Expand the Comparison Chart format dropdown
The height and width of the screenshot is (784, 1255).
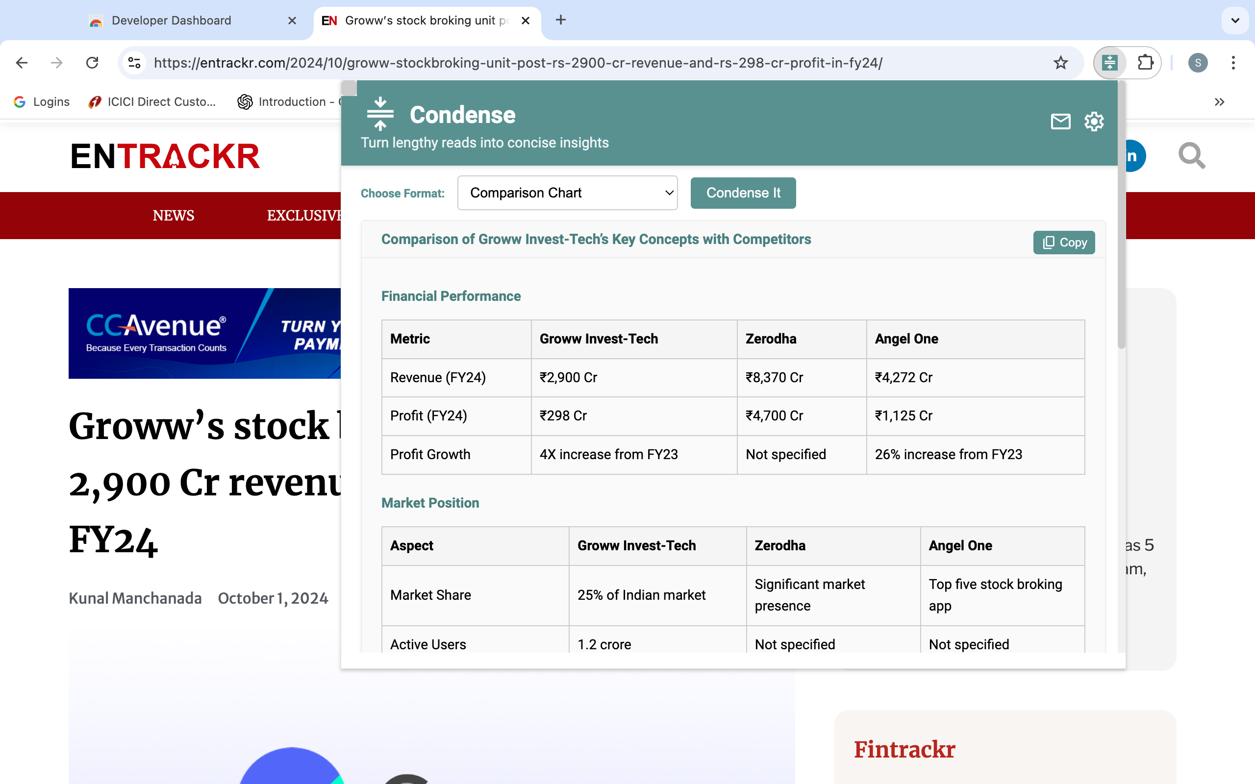coord(567,193)
